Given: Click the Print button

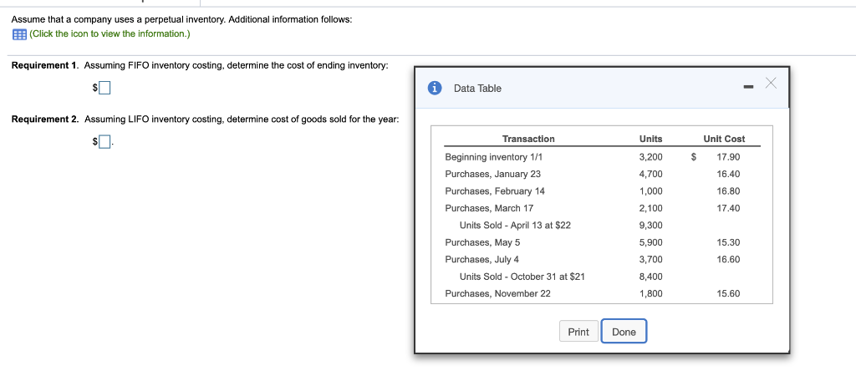Looking at the screenshot, I should tap(578, 332).
